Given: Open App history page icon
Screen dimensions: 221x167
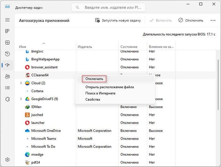Looking at the screenshot, I should point(7,54).
